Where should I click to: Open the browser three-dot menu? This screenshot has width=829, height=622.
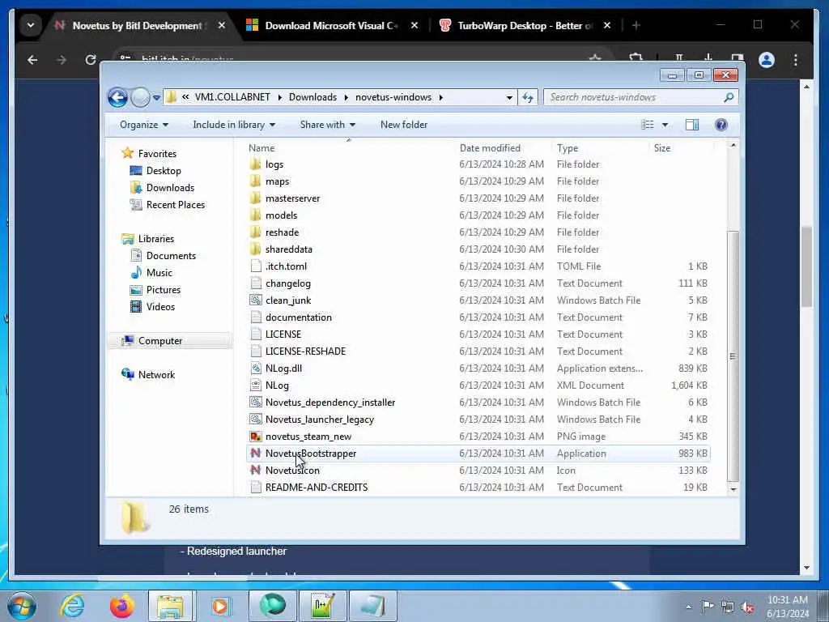click(x=795, y=60)
